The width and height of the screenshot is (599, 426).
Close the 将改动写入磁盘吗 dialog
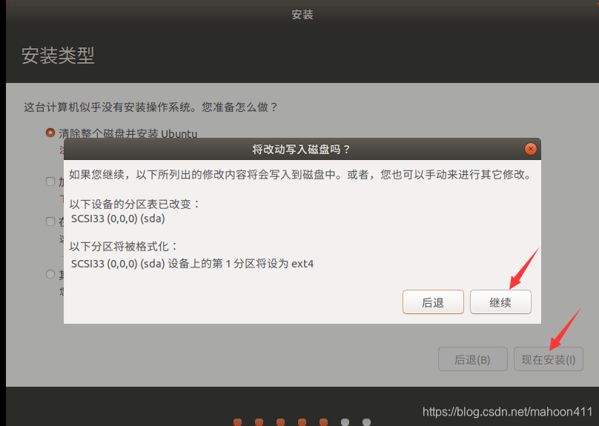tap(530, 149)
